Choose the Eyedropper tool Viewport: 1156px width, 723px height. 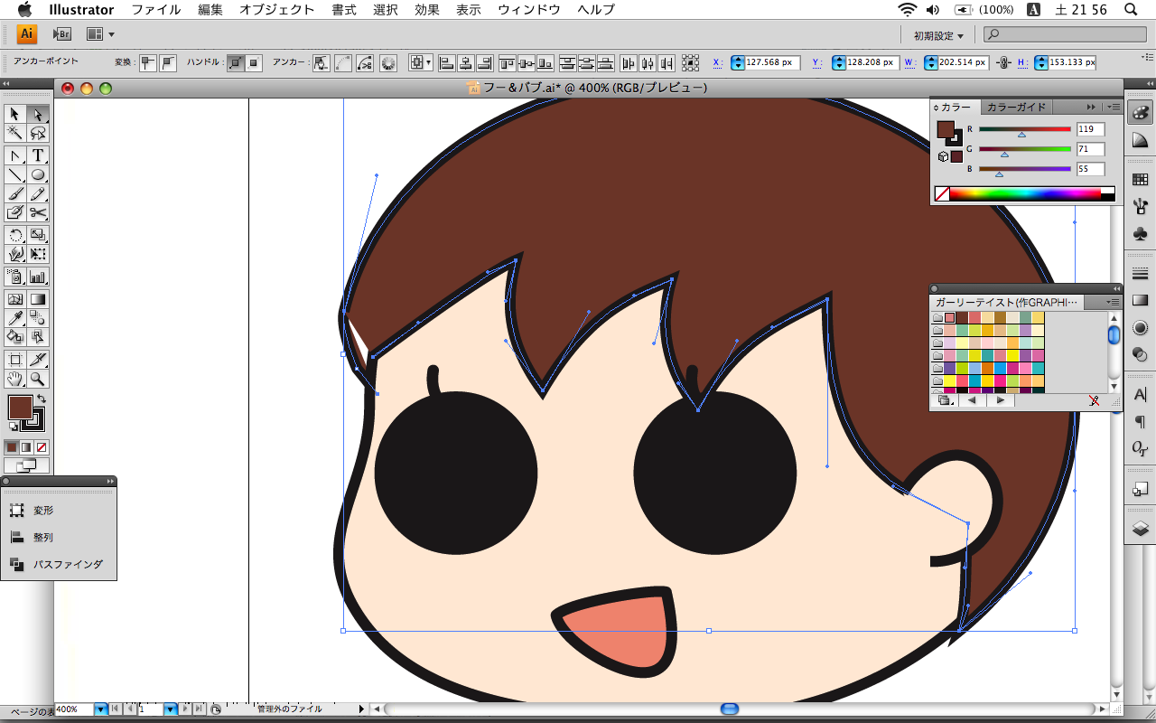(15, 317)
